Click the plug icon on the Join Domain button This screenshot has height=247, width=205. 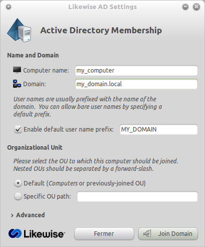click(147, 233)
